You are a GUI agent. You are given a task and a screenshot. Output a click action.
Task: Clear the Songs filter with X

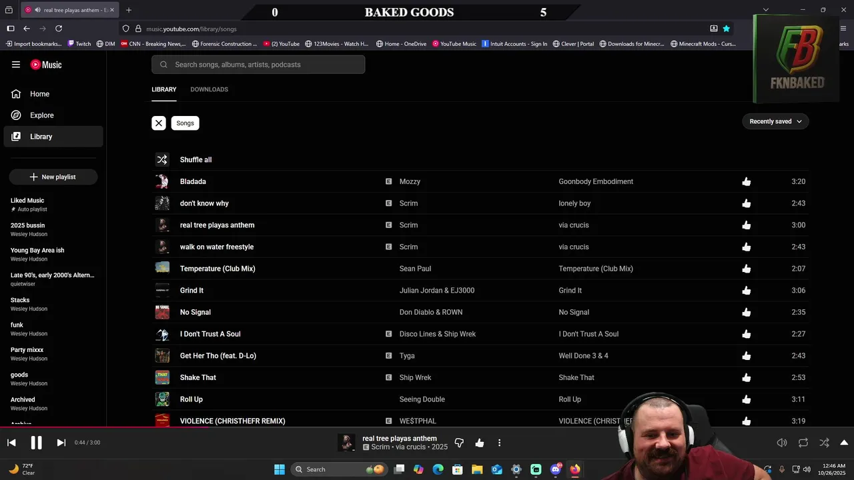click(x=159, y=123)
